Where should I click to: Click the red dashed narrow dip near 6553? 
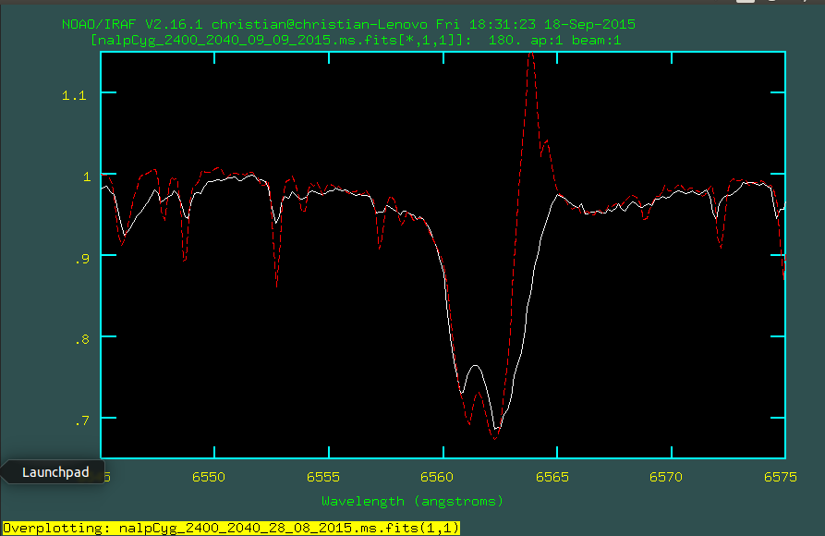coord(276,282)
